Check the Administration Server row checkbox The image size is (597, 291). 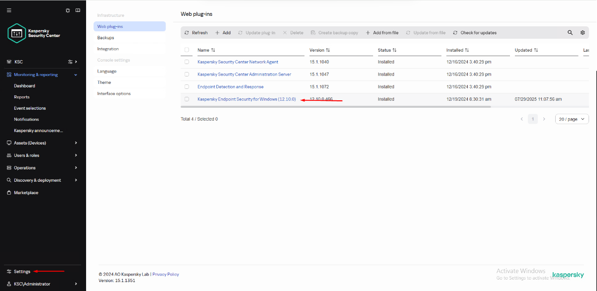(187, 74)
